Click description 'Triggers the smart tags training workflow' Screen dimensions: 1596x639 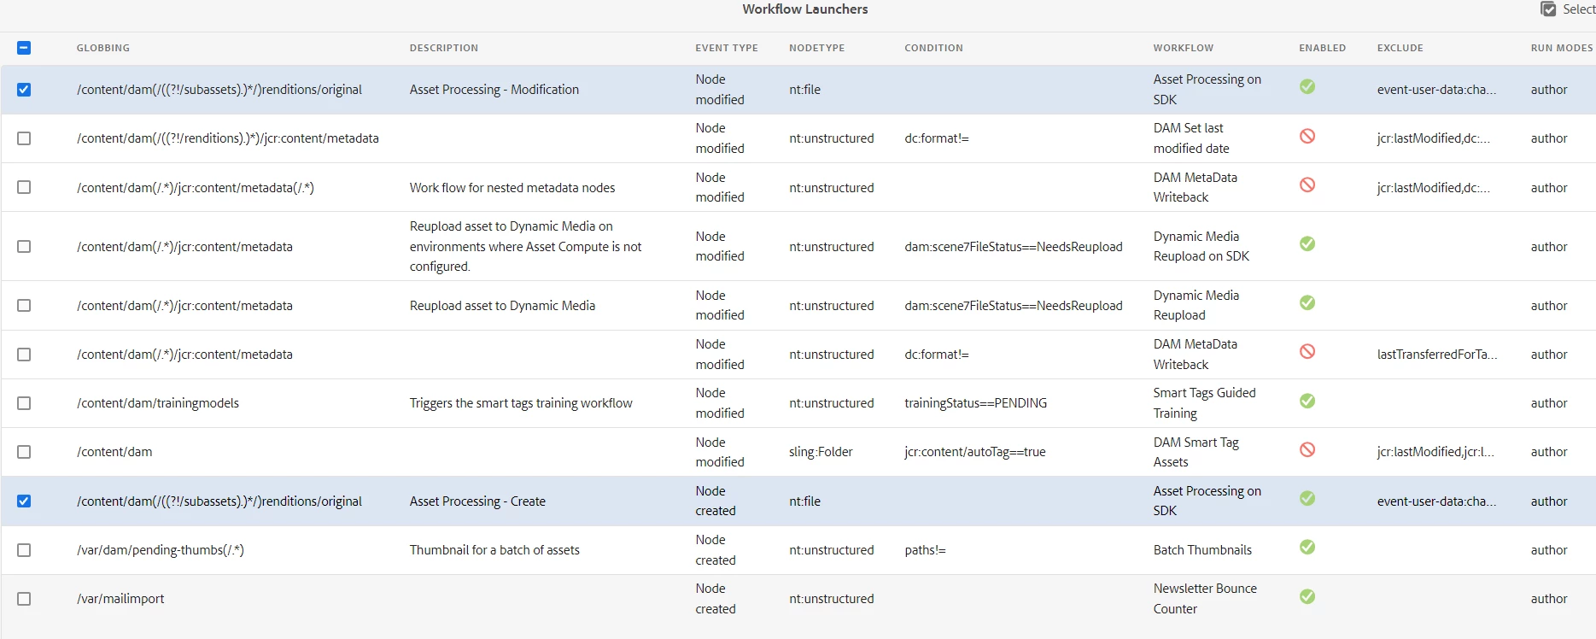coord(521,403)
